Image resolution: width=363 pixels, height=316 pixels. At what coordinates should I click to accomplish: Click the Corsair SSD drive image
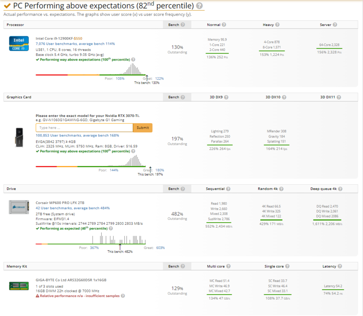19,207
